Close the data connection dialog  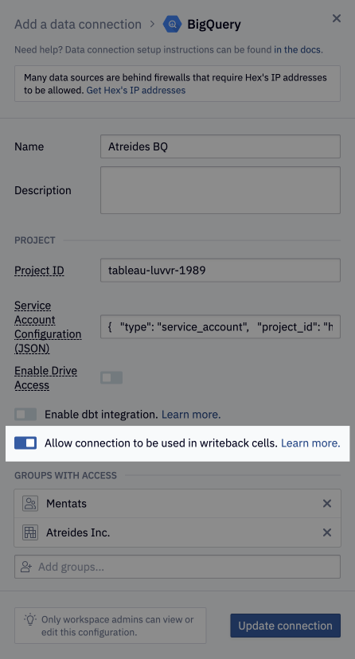337,18
